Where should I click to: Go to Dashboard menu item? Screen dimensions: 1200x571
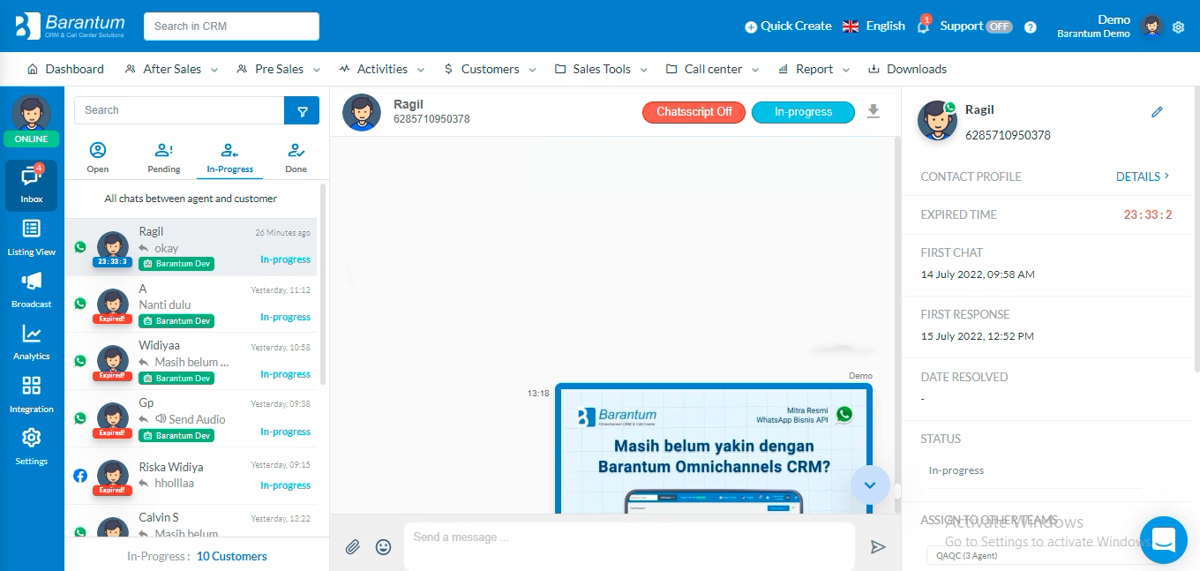(66, 69)
